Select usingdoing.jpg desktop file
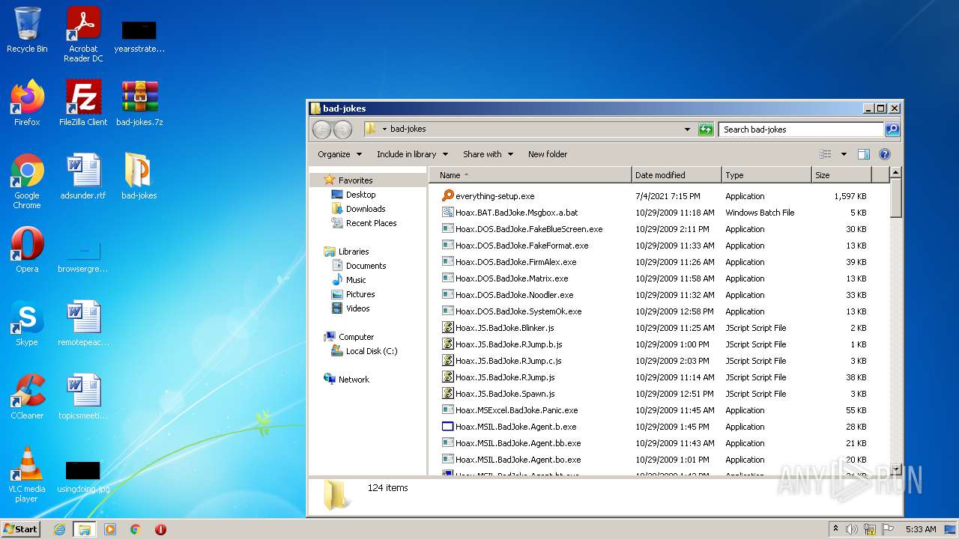Image resolution: width=959 pixels, height=539 pixels. click(83, 478)
